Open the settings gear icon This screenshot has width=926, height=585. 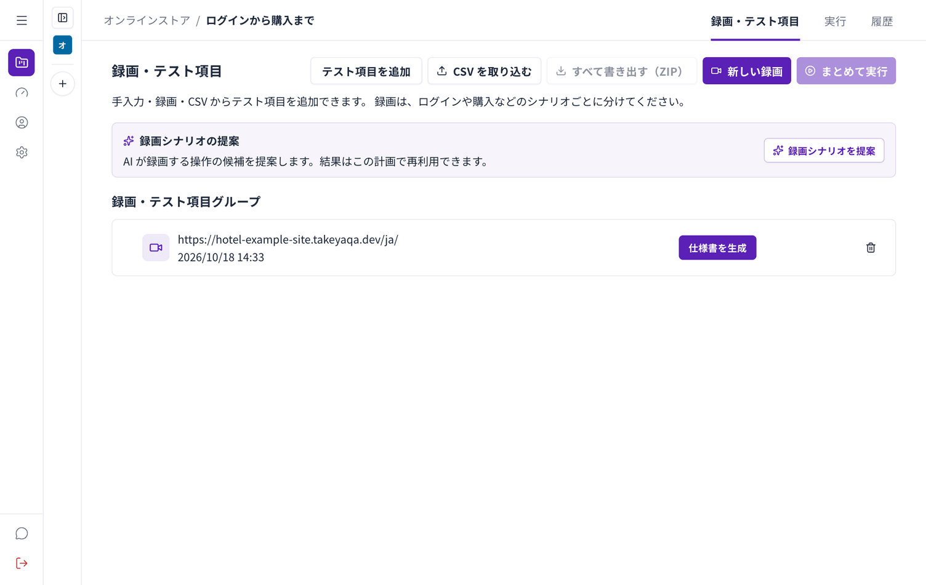point(22,153)
